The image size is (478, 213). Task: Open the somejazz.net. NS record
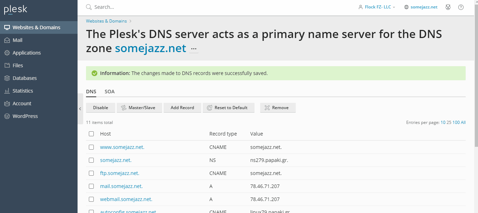116,160
